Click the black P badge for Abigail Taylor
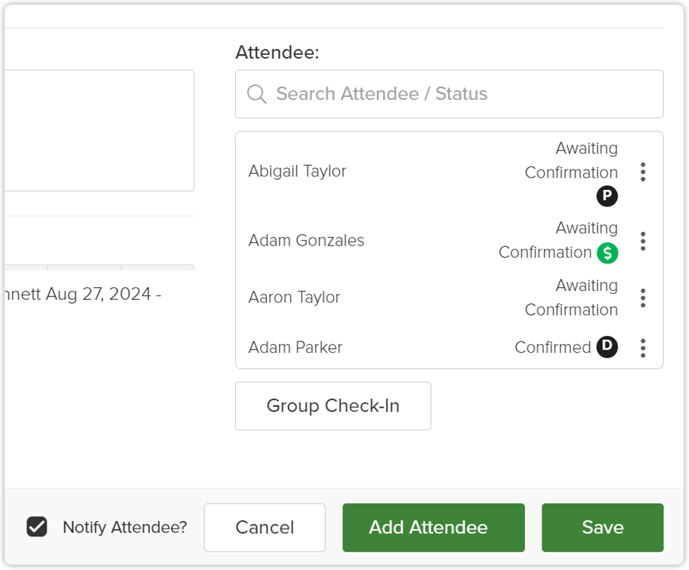The image size is (689, 570). click(x=607, y=196)
